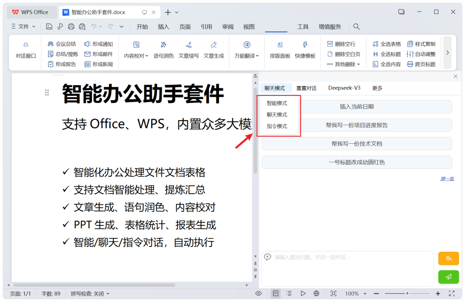465x302 pixels.
Task: Launch the 文章续写 continue-writing tool
Action: [188, 50]
